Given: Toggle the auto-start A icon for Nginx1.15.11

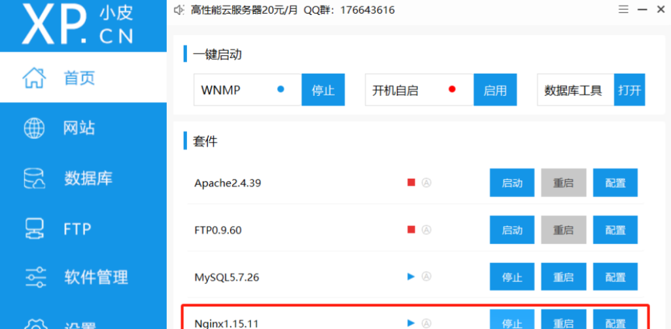Looking at the screenshot, I should click(x=426, y=323).
